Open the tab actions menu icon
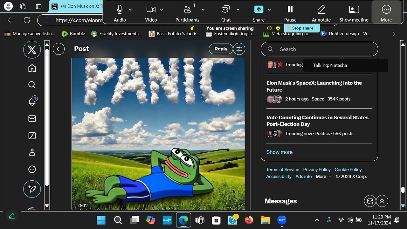407x229 pixels. pos(38,6)
